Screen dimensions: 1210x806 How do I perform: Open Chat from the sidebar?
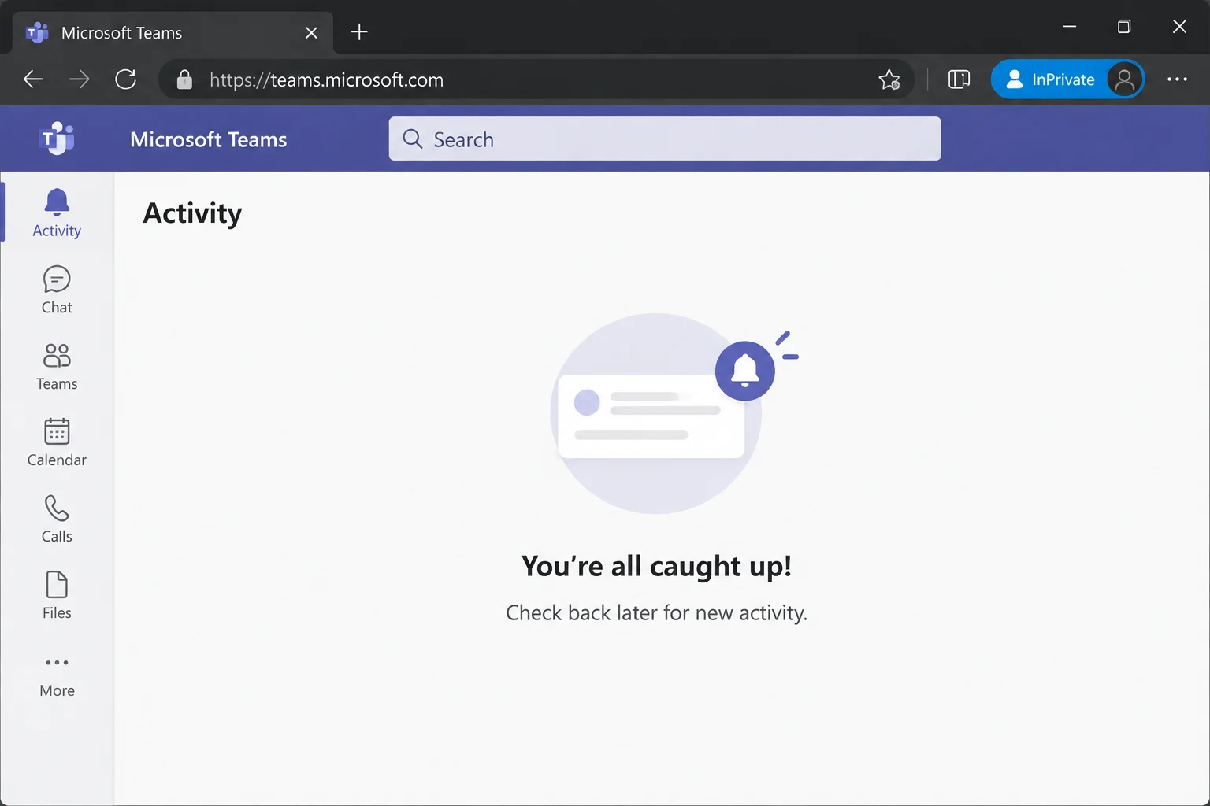(57, 290)
